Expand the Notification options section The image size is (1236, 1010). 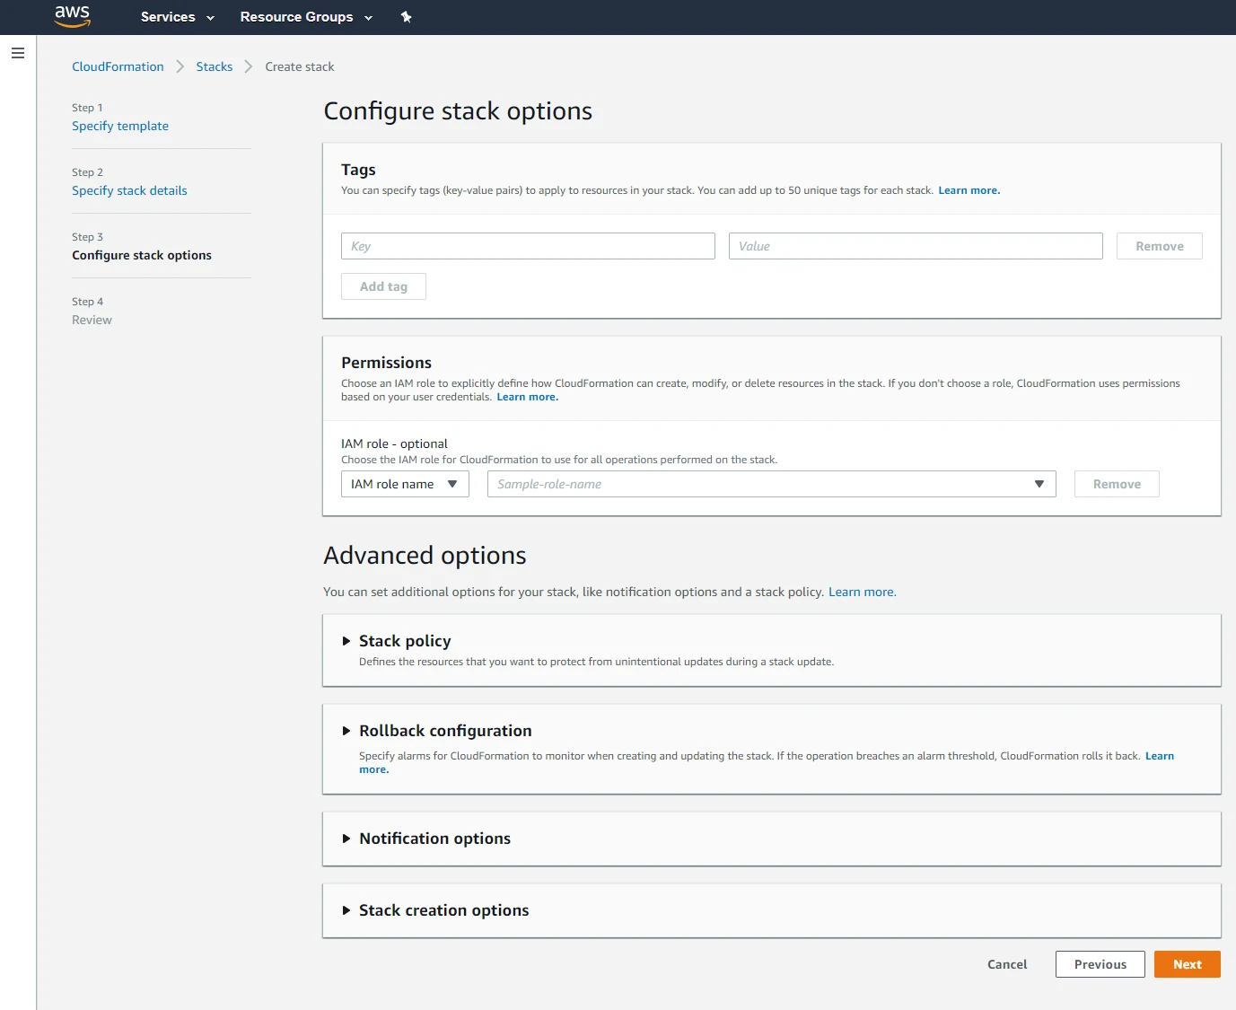coord(434,839)
